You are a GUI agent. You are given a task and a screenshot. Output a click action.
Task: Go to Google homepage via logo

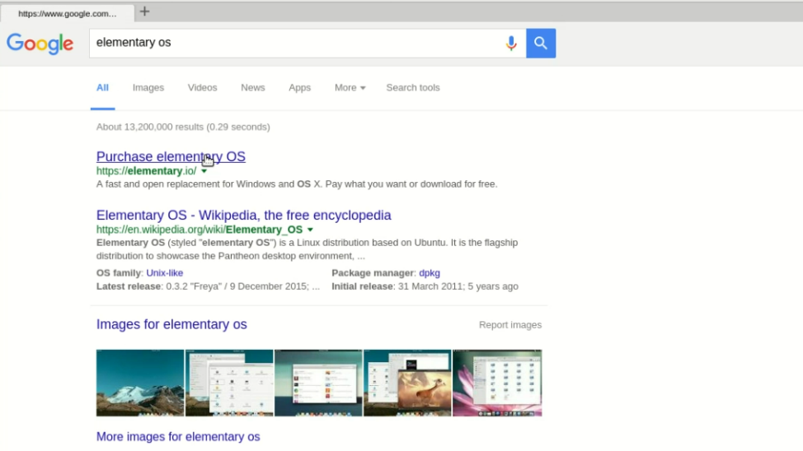point(40,44)
